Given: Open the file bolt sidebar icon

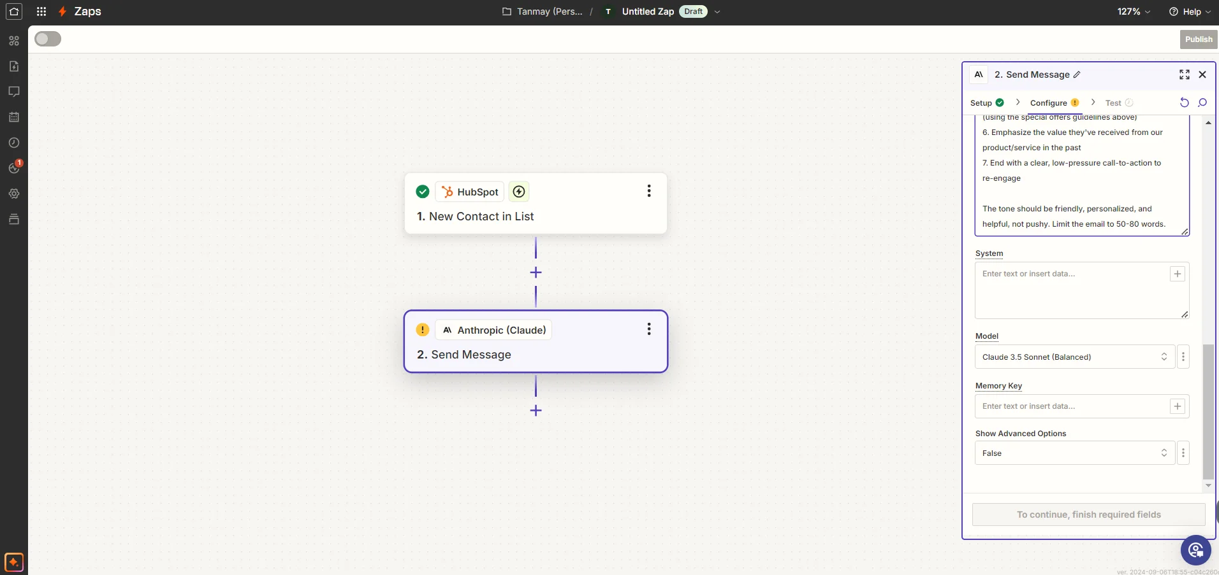Looking at the screenshot, I should pyautogui.click(x=14, y=66).
